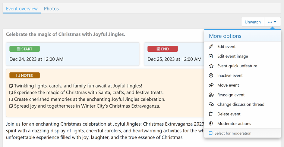The image size is (284, 147).
Task: Switch to the Photos tab
Action: tap(51, 9)
